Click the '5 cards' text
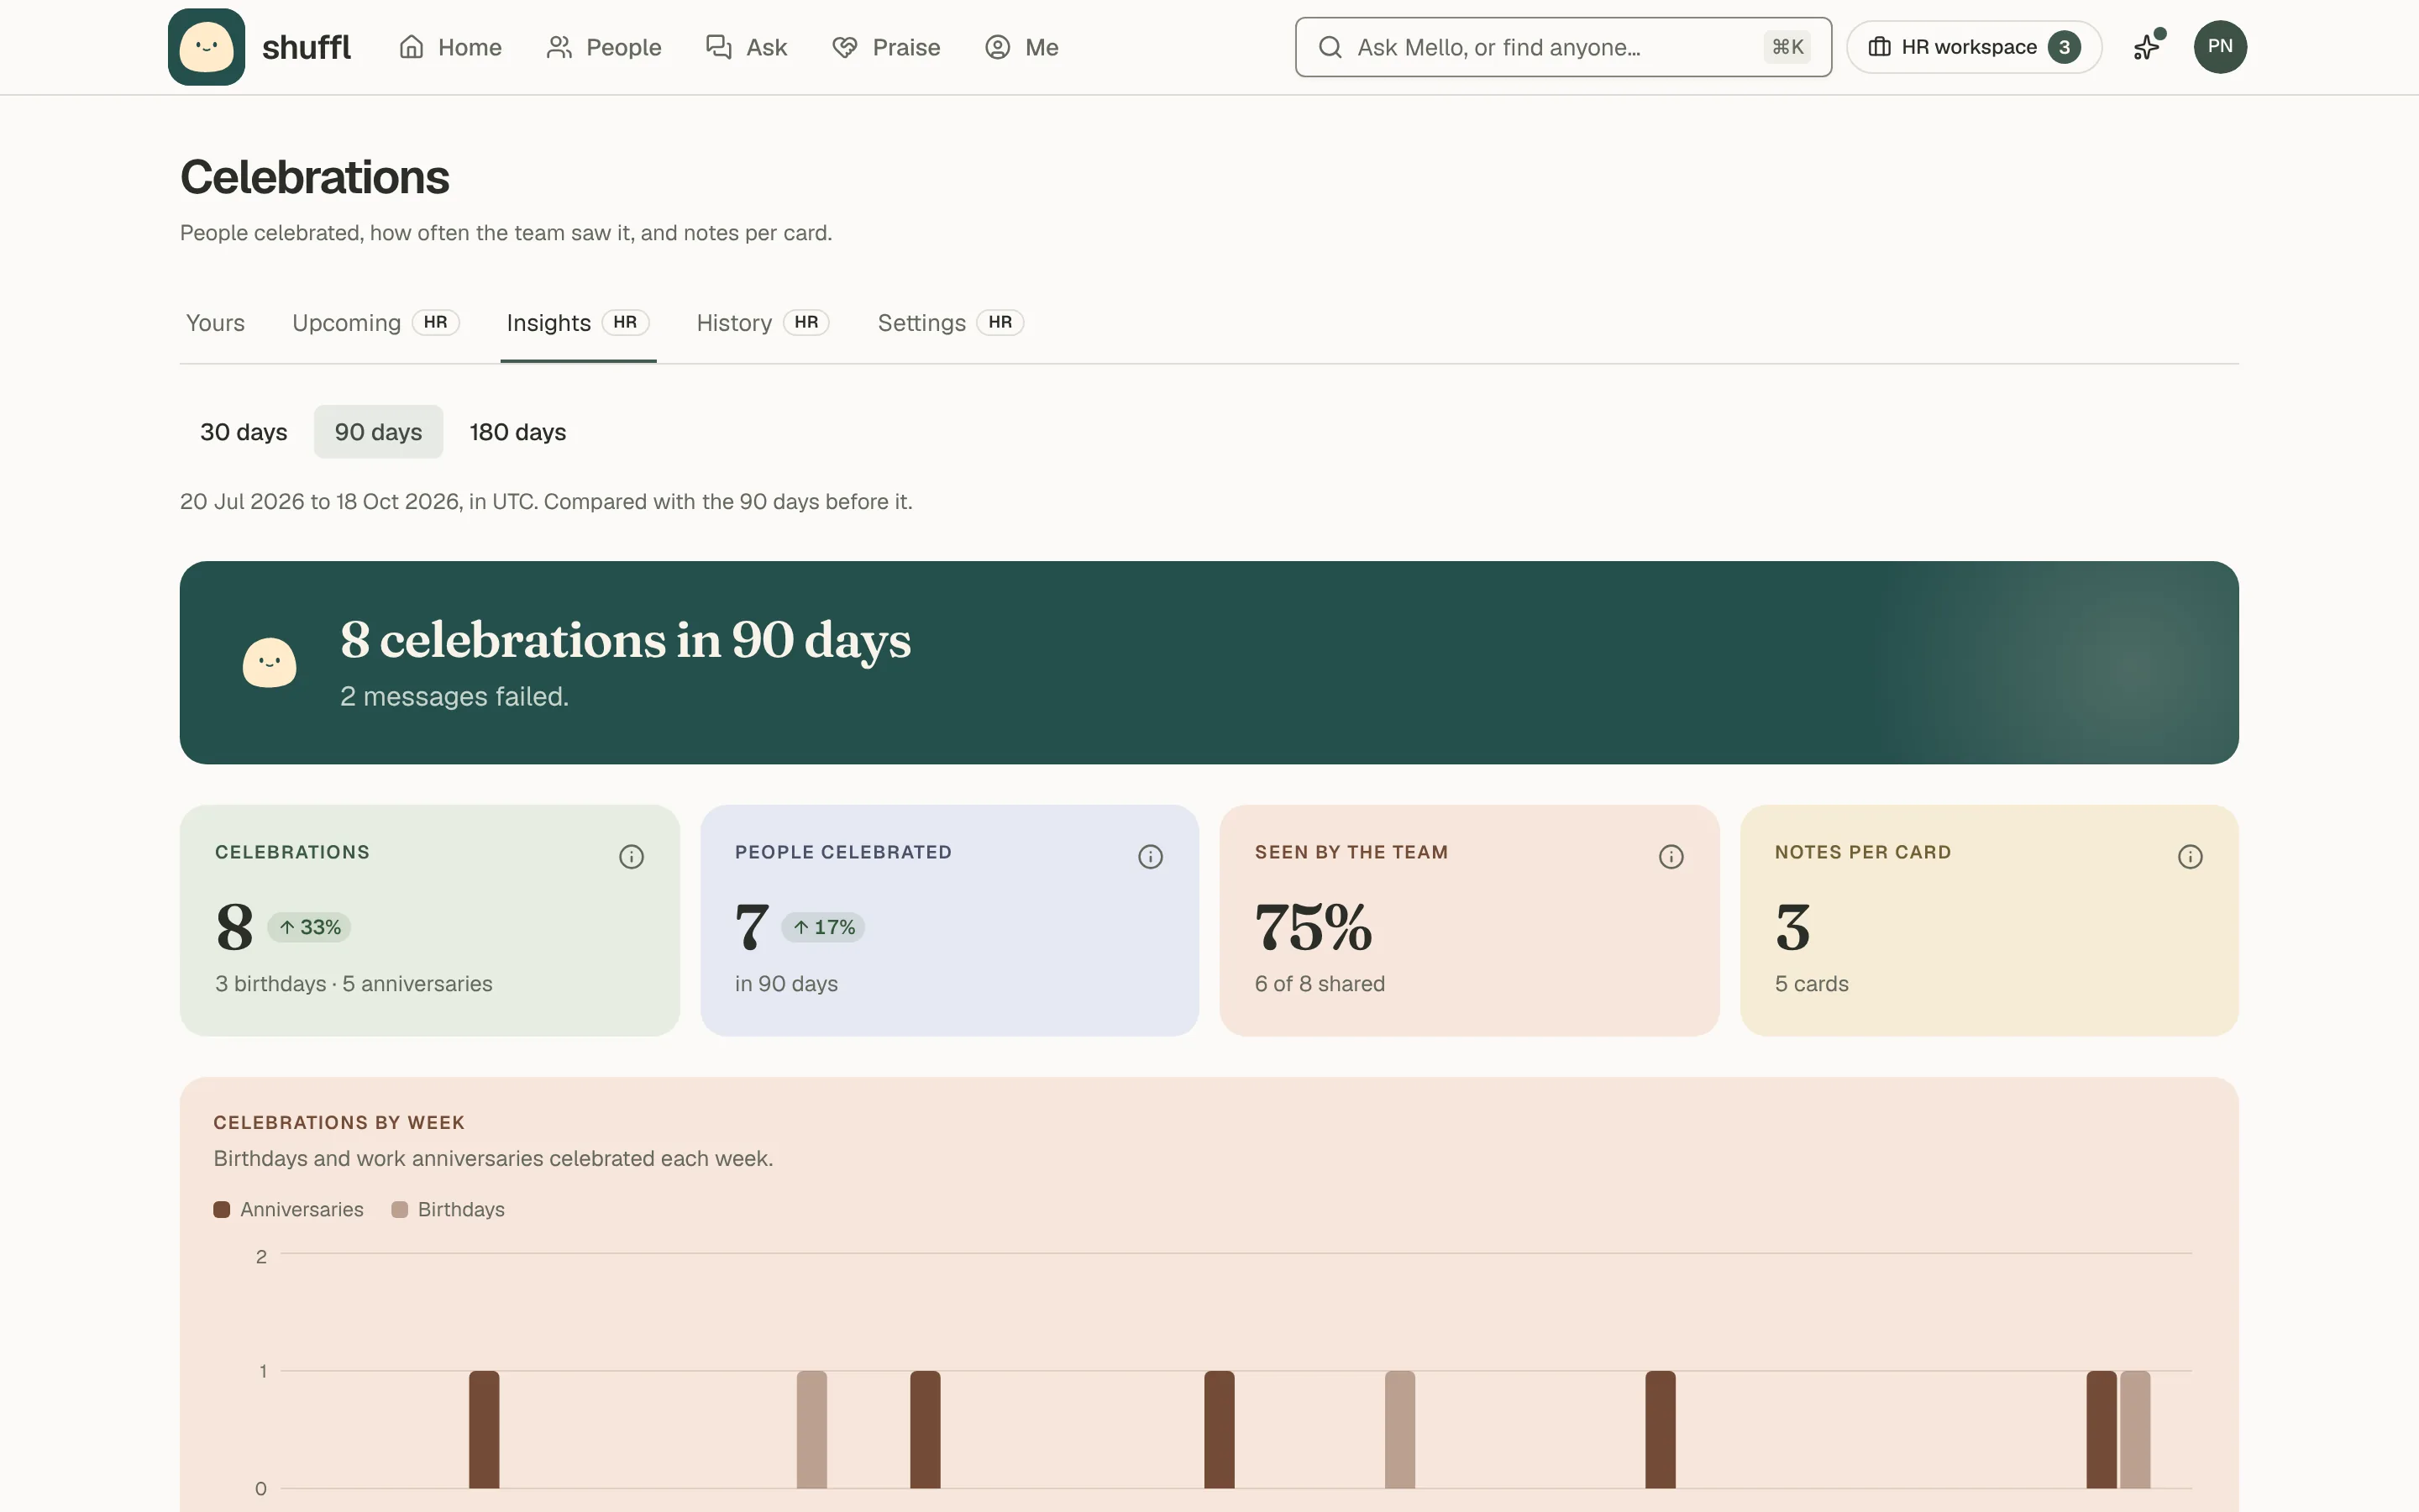 1811,984
